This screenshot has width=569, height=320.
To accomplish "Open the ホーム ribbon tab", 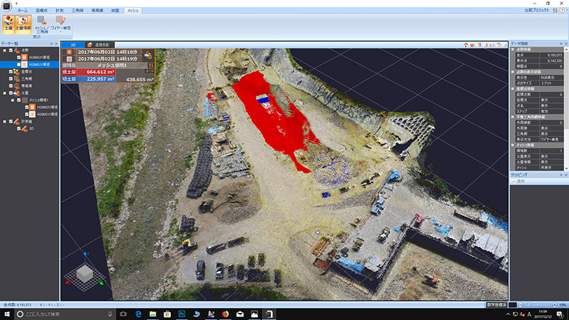I will point(23,11).
